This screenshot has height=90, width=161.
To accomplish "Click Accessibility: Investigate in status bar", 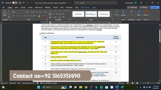I will click(49, 83).
